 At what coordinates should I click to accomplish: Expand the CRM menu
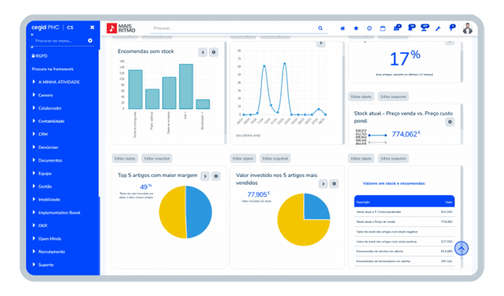(40, 134)
